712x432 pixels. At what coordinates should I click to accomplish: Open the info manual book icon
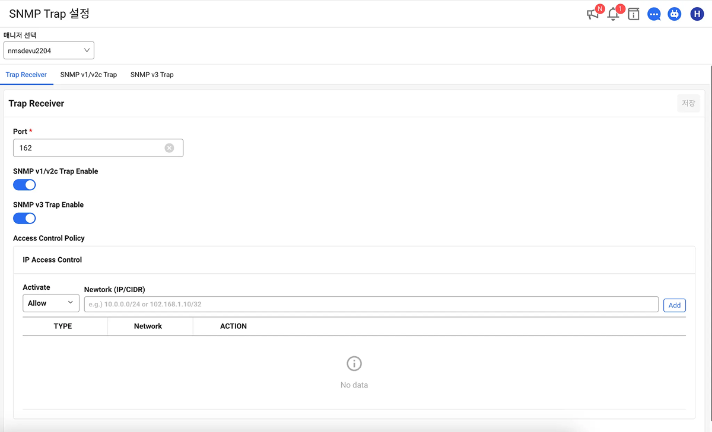point(634,14)
